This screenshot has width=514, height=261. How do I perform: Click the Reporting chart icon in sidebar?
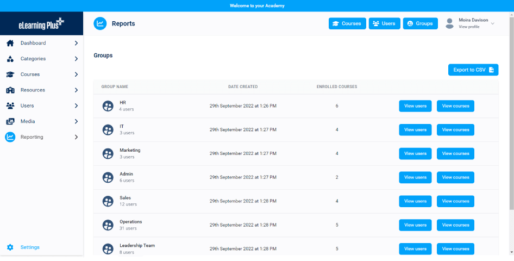10,137
